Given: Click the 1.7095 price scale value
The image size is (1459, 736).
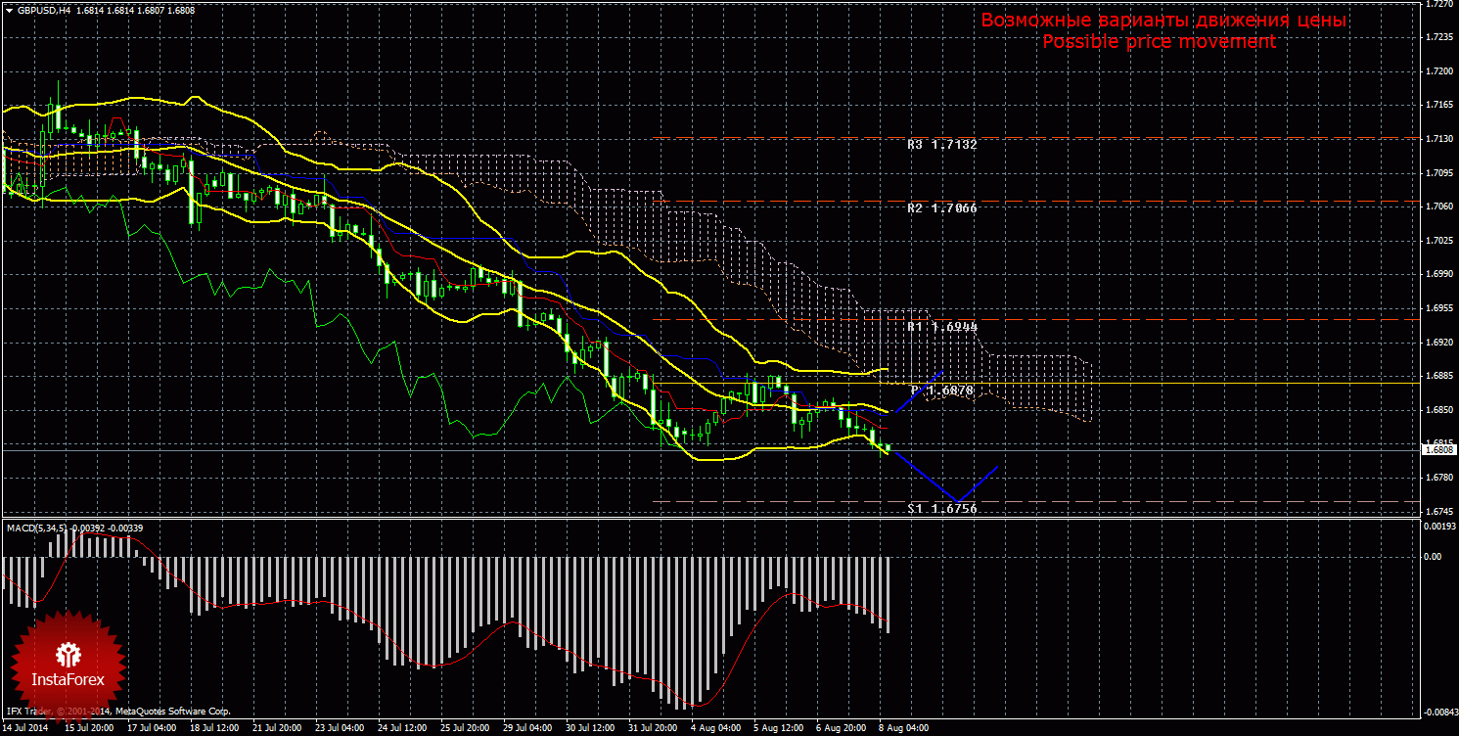Looking at the screenshot, I should (x=1439, y=173).
